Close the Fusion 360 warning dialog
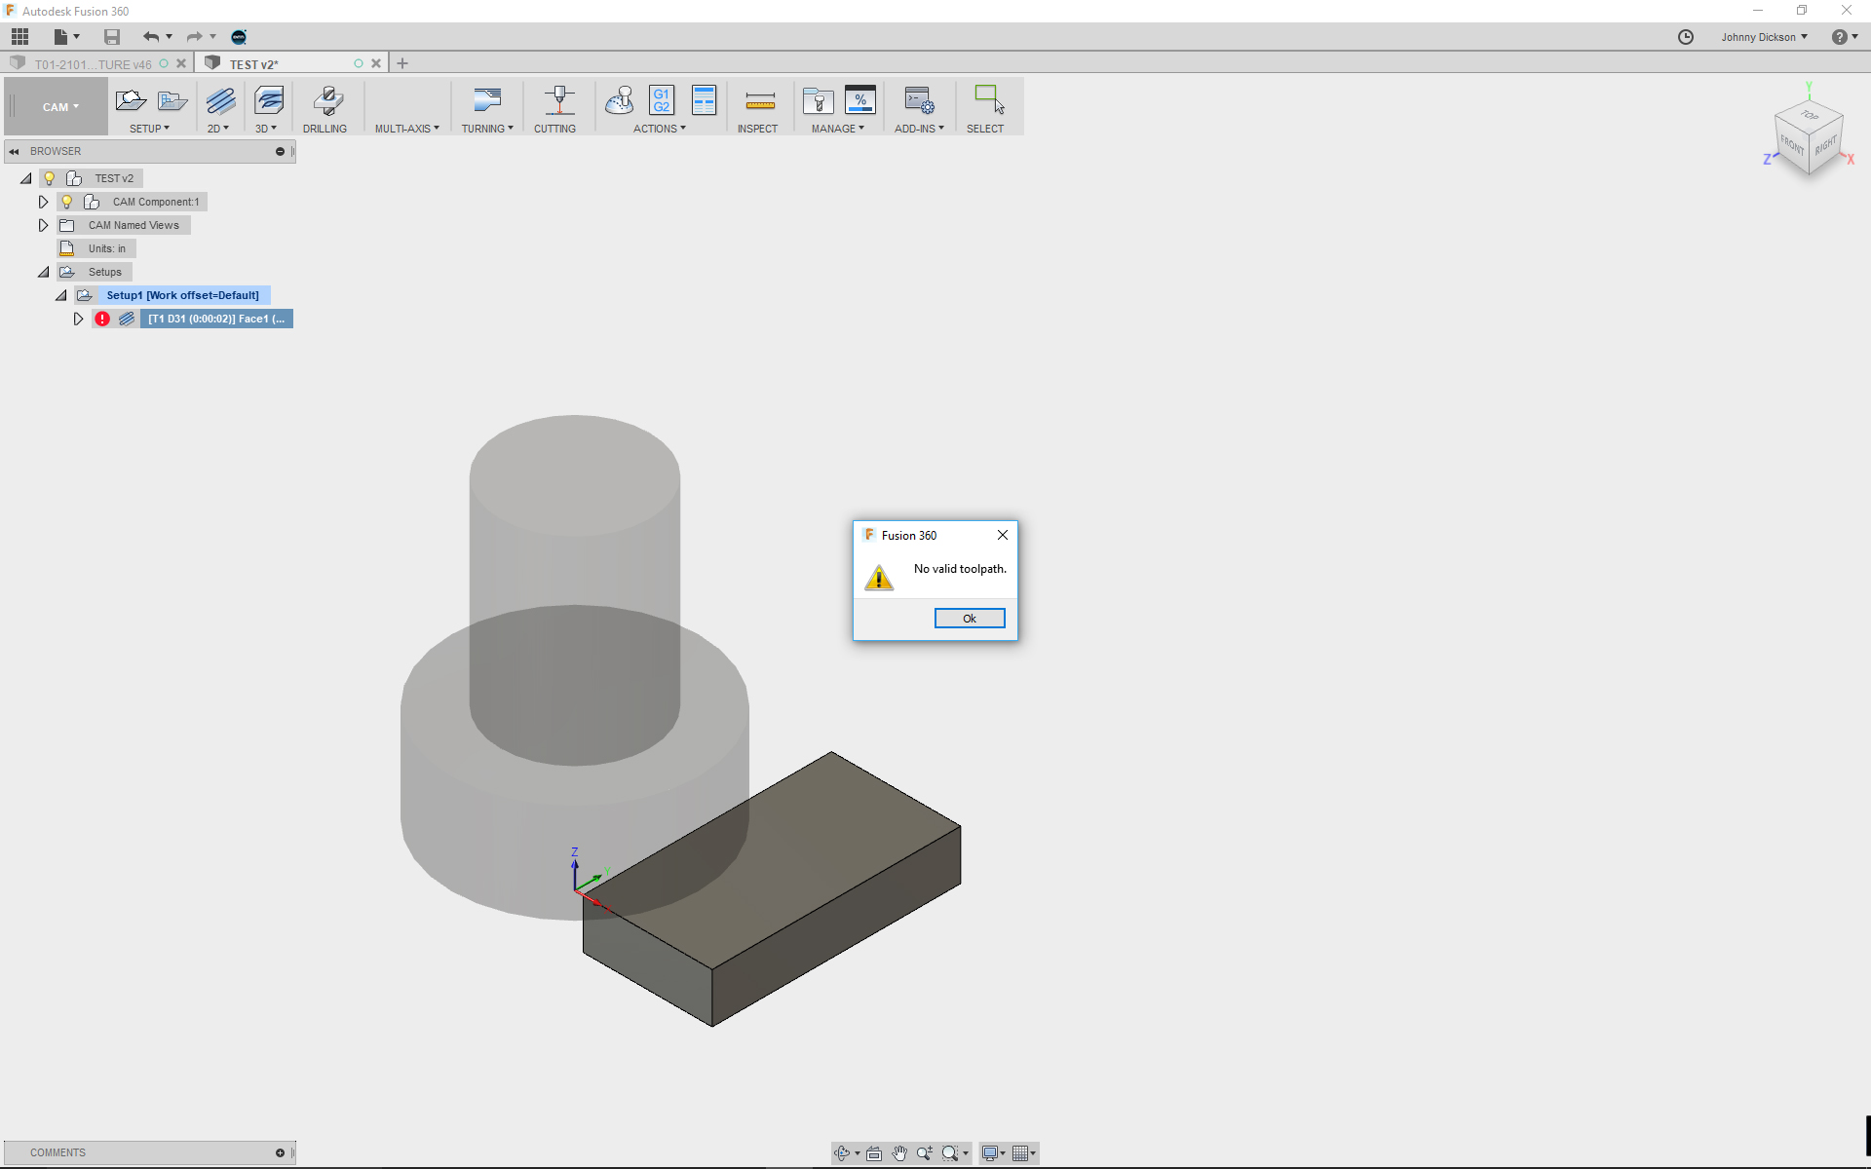 (1002, 535)
